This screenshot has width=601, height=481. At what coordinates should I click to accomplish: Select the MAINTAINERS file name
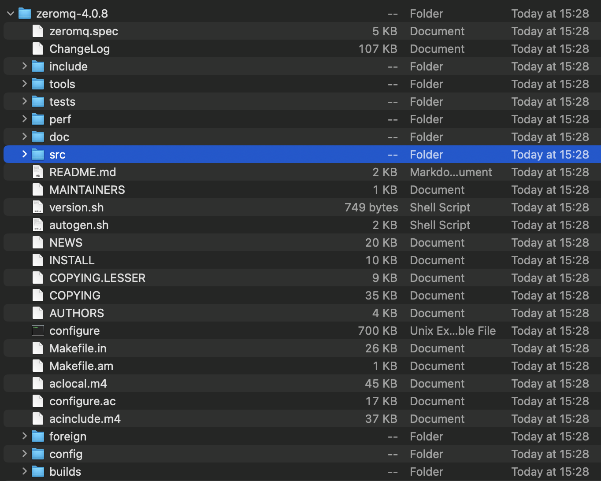[87, 190]
